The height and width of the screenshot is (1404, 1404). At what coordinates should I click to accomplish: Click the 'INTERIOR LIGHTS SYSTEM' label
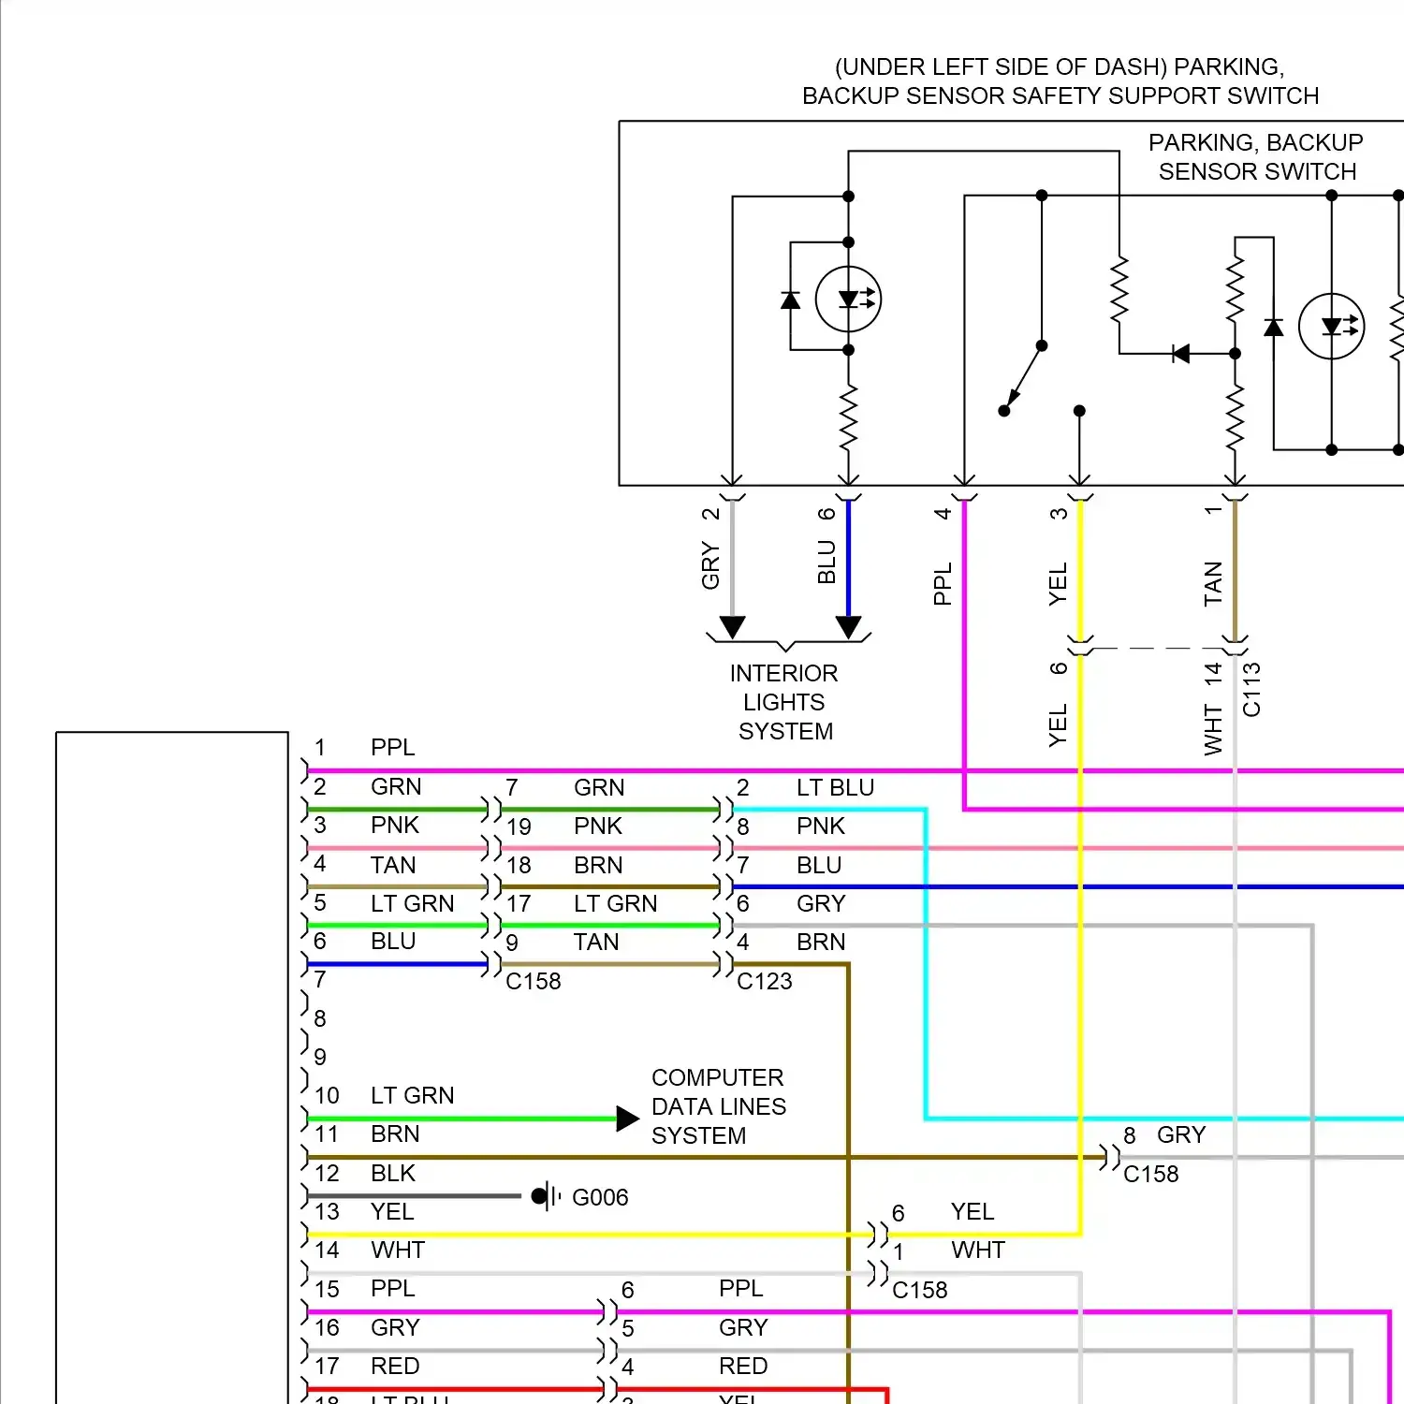(784, 702)
